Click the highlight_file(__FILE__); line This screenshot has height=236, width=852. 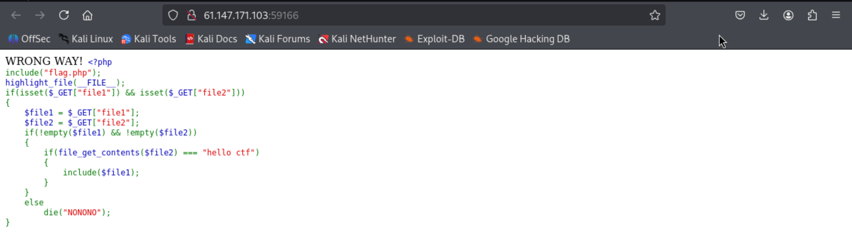65,82
